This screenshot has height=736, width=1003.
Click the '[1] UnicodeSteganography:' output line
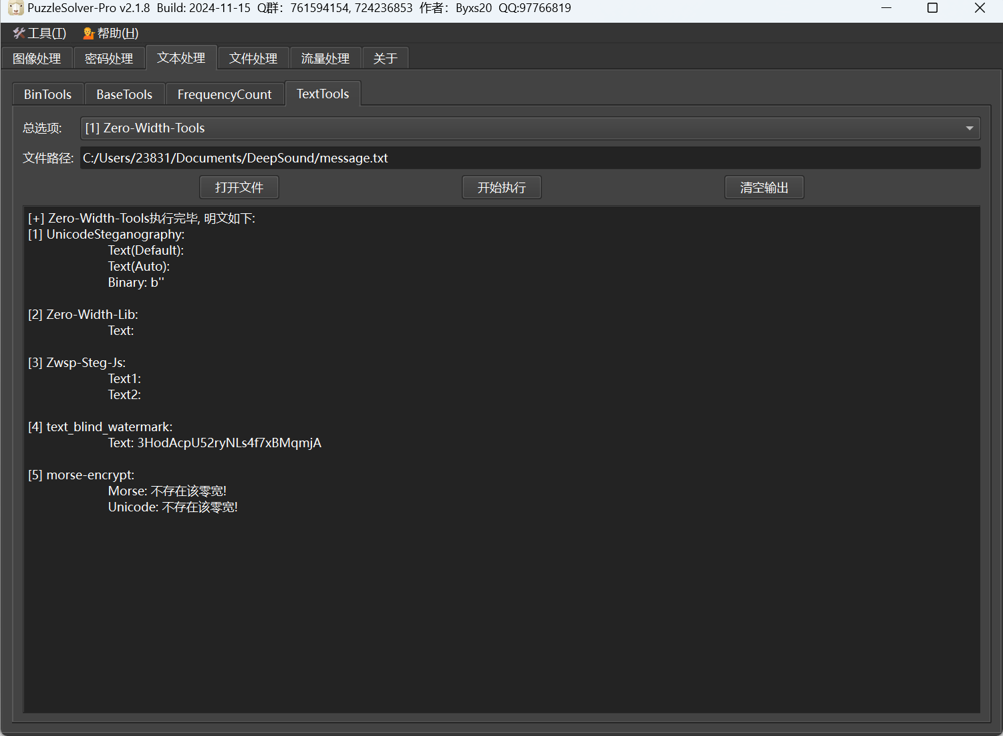pos(106,235)
